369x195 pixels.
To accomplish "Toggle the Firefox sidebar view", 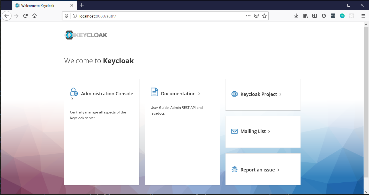I will [315, 16].
